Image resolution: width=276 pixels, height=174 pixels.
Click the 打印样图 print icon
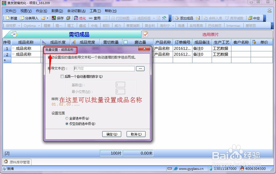coord(113,18)
